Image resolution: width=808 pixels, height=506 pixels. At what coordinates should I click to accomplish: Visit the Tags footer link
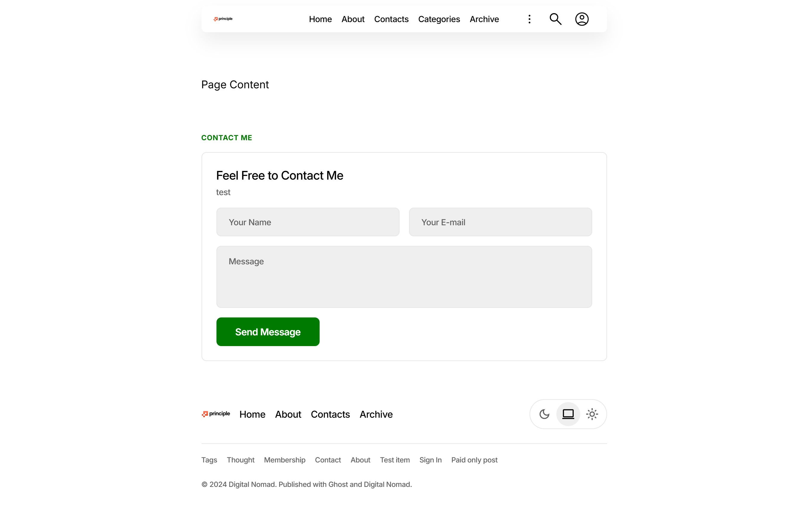point(209,460)
